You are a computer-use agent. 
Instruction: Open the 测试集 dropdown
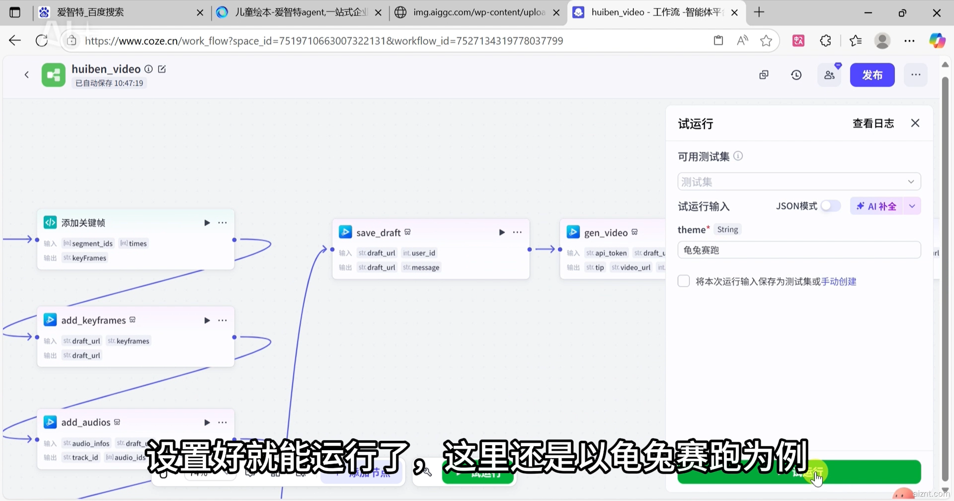(x=799, y=182)
